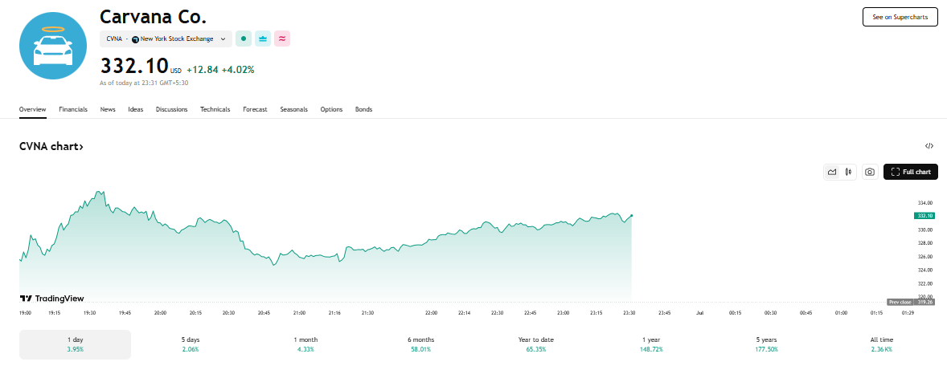Click the Jul time axis label
947x374 pixels.
coord(700,313)
